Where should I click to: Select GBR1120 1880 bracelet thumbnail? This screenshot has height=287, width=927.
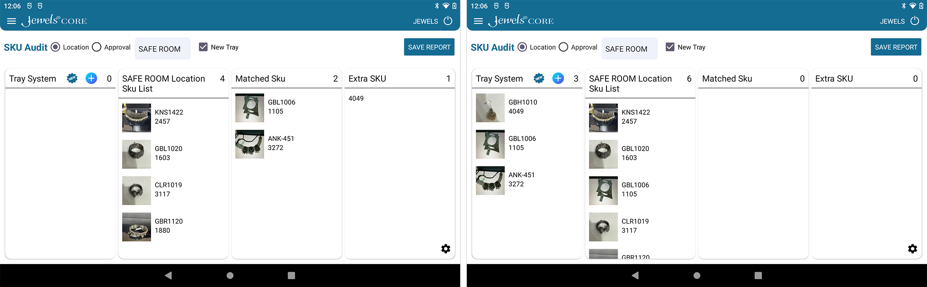(136, 227)
